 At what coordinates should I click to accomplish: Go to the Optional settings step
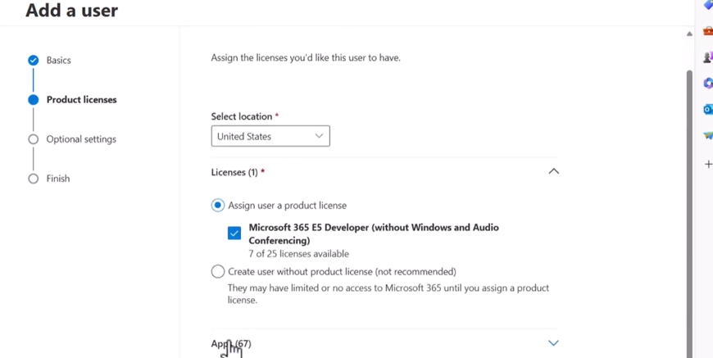pyautogui.click(x=81, y=139)
